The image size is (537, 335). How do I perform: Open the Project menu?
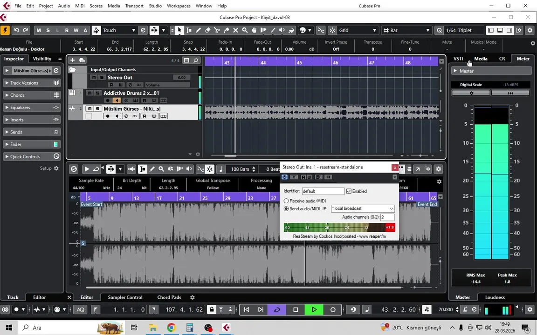(x=46, y=6)
